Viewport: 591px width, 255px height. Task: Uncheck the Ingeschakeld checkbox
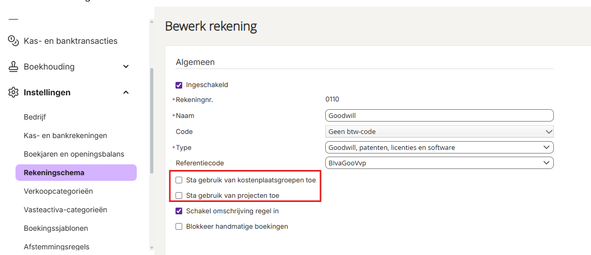coord(179,84)
